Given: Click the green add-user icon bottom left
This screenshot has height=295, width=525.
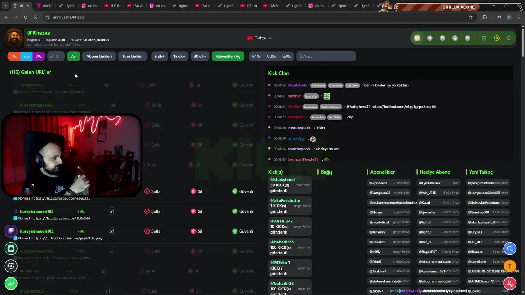Looking at the screenshot, I should [x=11, y=284].
